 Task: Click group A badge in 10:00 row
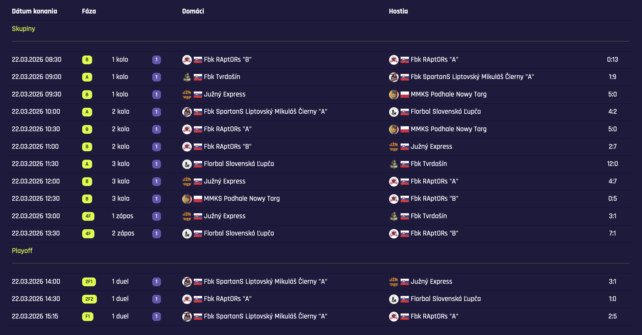pos(87,112)
